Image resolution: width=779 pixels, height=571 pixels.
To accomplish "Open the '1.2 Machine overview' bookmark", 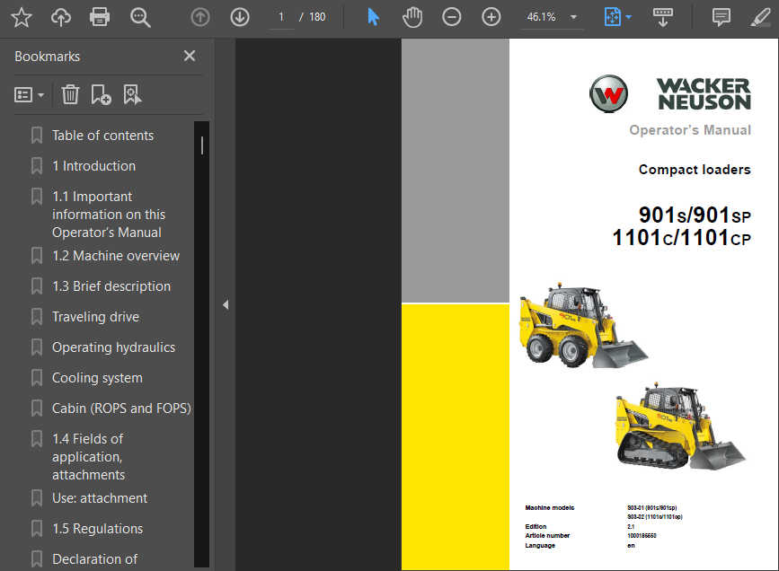I will [x=116, y=256].
